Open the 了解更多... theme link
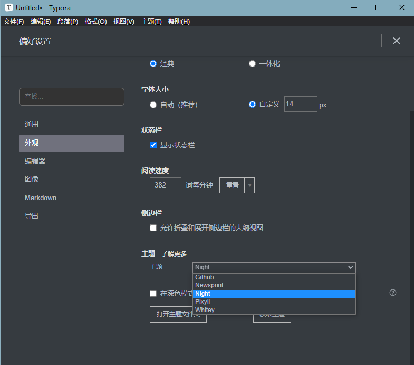This screenshot has height=365, width=414. click(x=176, y=254)
